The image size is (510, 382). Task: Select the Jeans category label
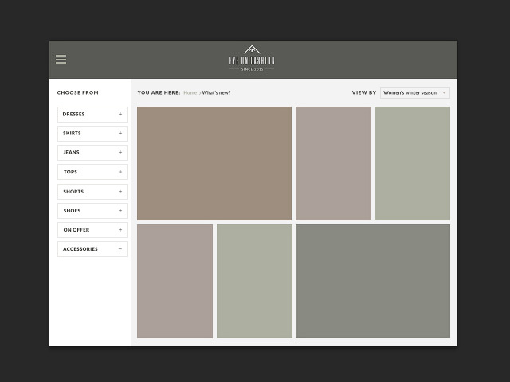(71, 152)
